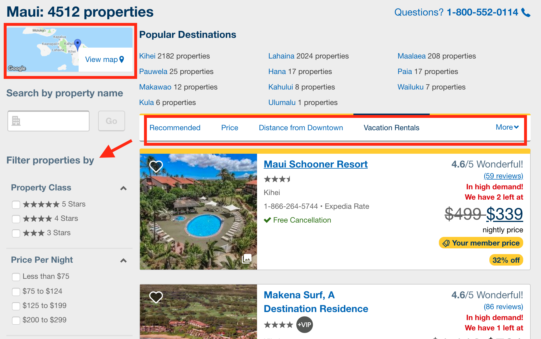Open the photo gallery icon on Maui Schooner image
This screenshot has width=541, height=339.
pyautogui.click(x=247, y=259)
